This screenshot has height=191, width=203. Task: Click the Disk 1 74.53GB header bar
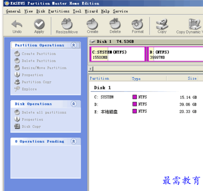[146, 42]
